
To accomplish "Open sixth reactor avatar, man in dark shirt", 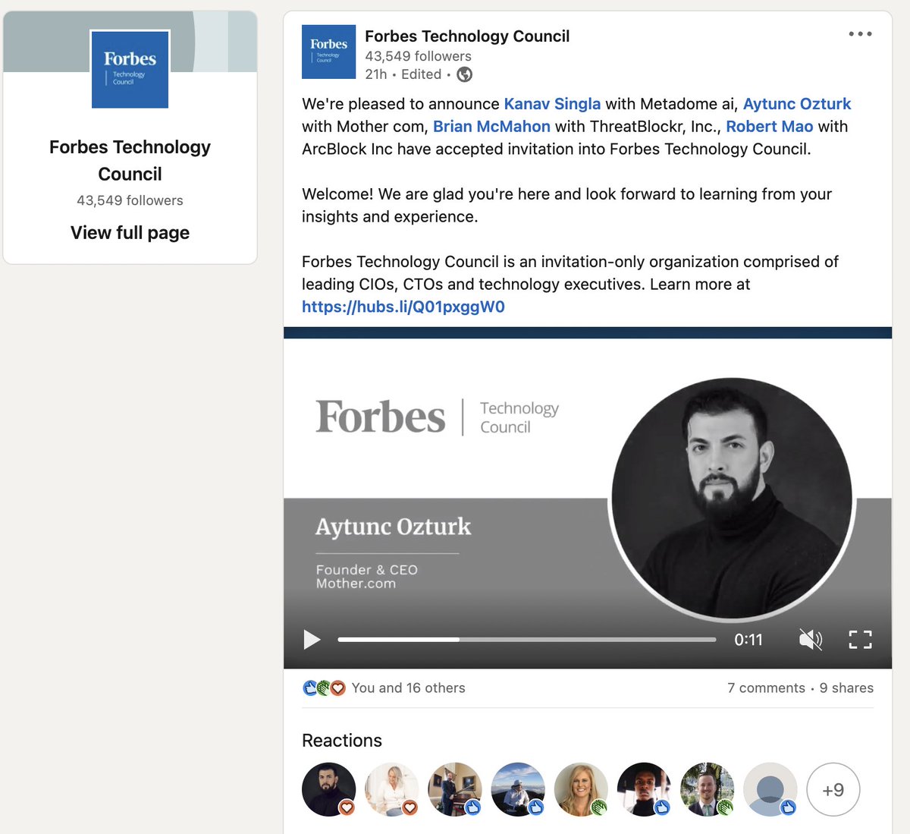I will click(644, 789).
